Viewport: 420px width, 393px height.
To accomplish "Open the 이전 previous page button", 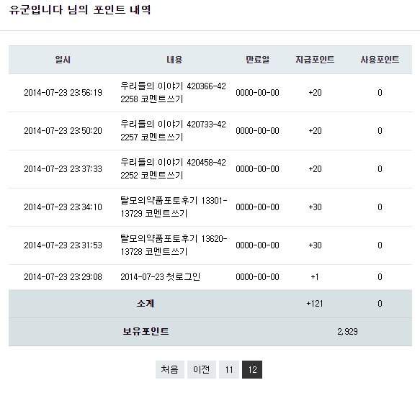I will 202,369.
